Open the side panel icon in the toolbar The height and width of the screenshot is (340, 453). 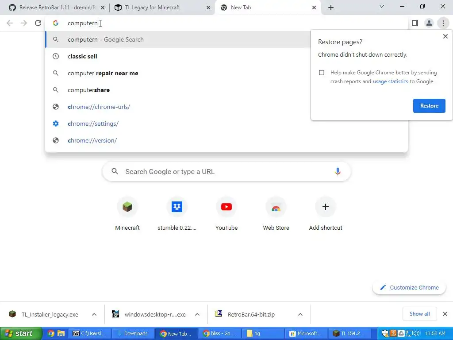pos(415,23)
